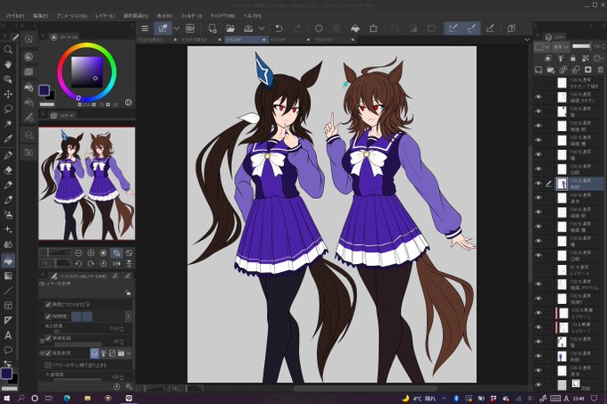Open the ウィンドウ(W) menu
607x404 pixels.
222,16
